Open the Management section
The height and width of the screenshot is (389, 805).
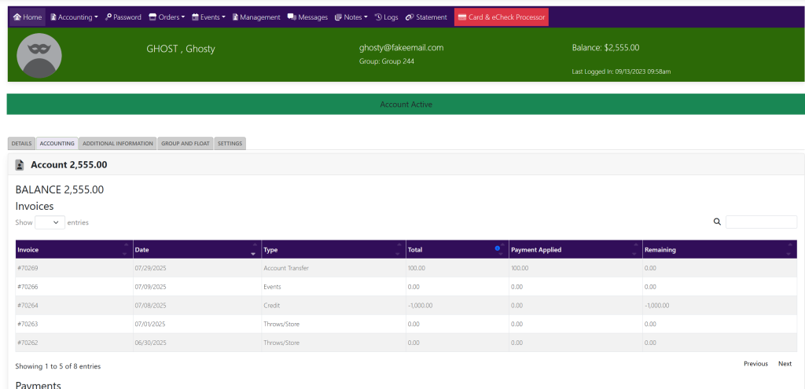point(256,17)
